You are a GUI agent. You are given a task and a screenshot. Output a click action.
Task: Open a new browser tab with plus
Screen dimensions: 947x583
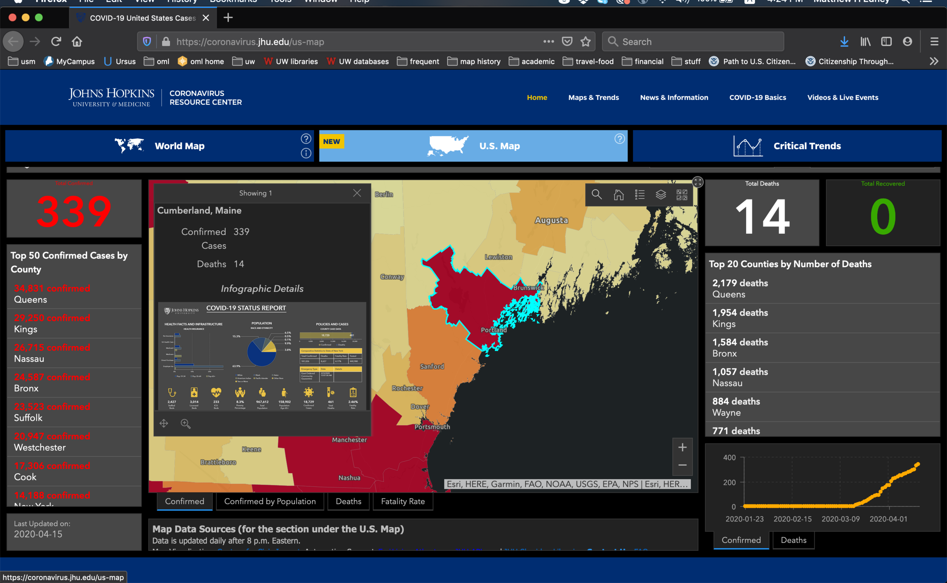pos(228,18)
